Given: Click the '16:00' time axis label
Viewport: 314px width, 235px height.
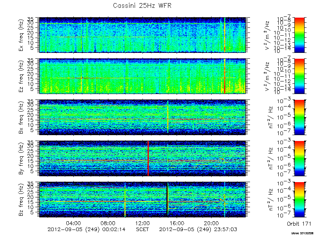Looking at the screenshot, I should tap(177, 222).
